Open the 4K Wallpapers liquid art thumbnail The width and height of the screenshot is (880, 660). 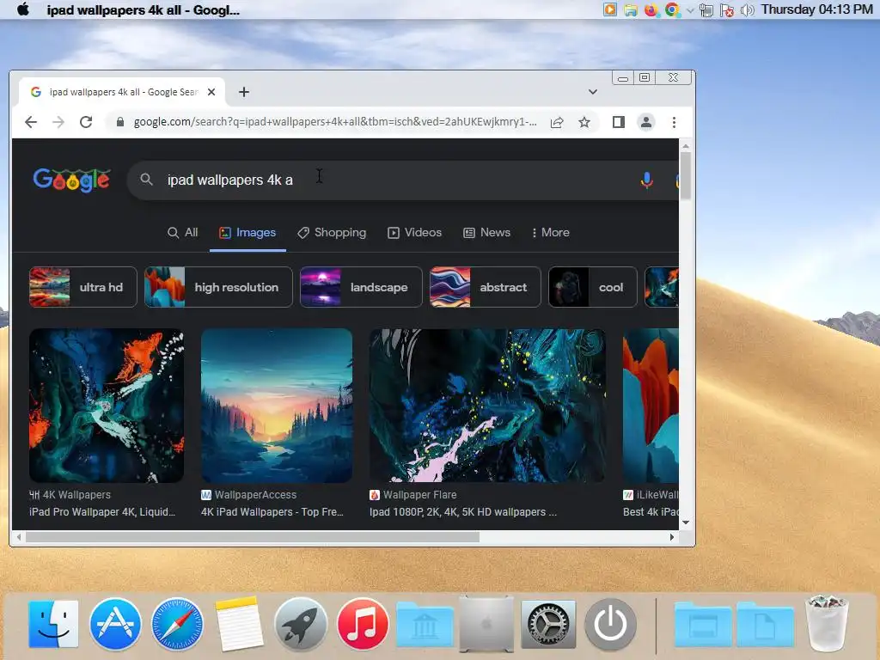pos(107,406)
